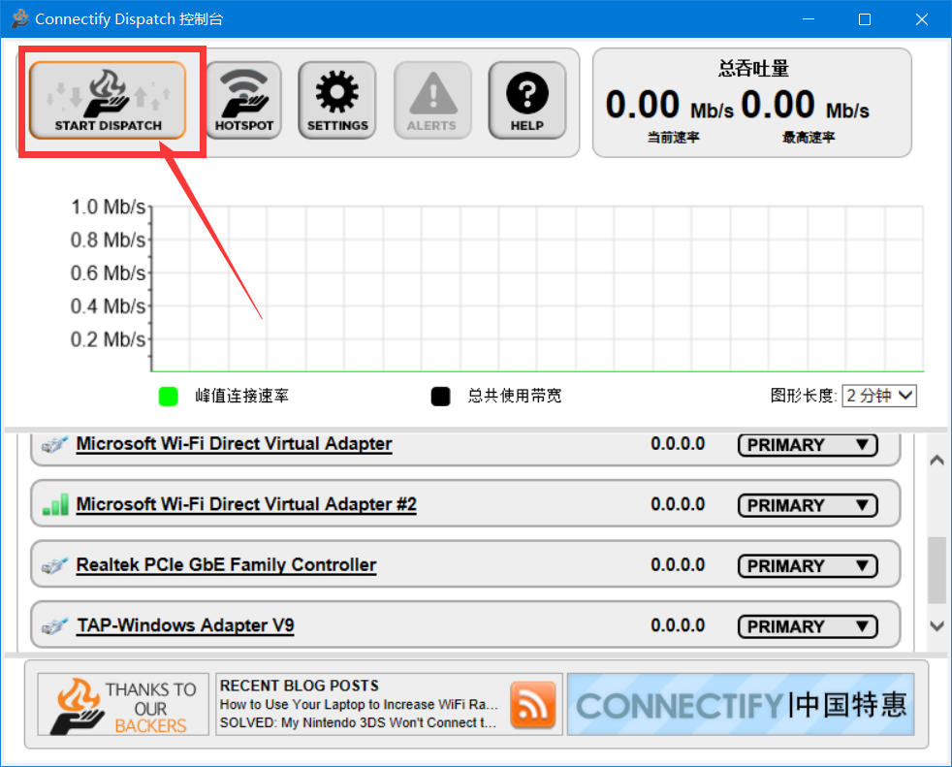
Task: Click the black total bandwidth used swatch
Action: click(x=441, y=397)
